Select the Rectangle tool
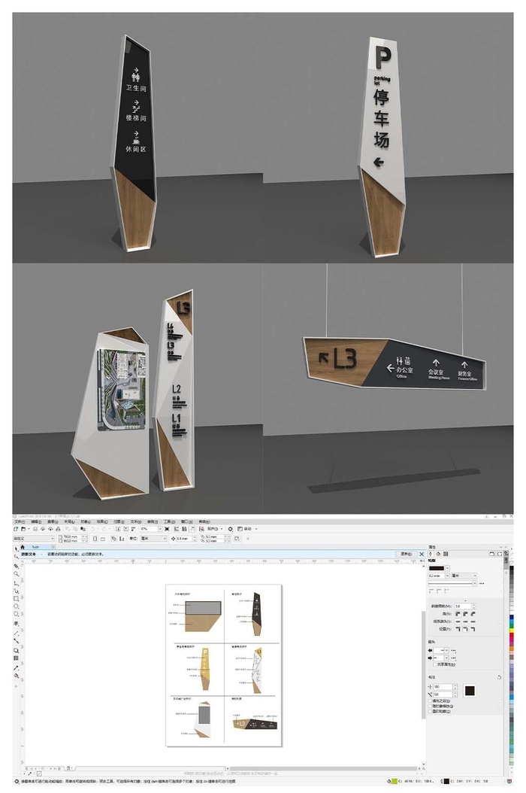The width and height of the screenshot is (526, 793). (17, 599)
